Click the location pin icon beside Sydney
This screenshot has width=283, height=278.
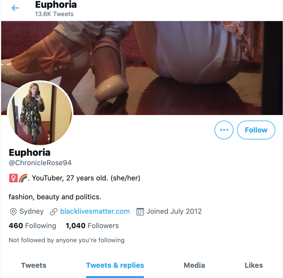pyautogui.click(x=13, y=211)
